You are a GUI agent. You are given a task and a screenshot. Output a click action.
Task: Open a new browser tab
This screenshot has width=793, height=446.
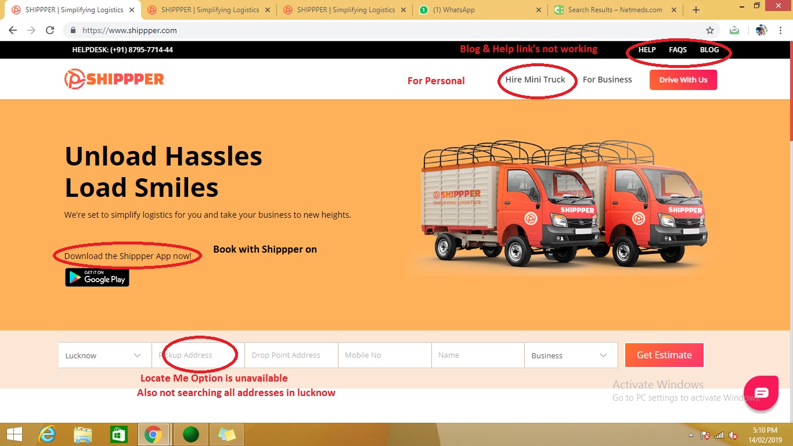click(696, 10)
